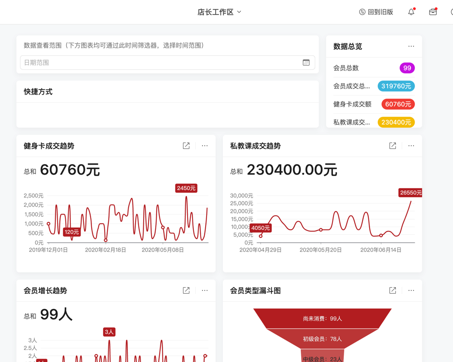This screenshot has height=362, width=453.
Task: Open the workspace switcher 店长工作区 dropdown
Action: [x=220, y=12]
